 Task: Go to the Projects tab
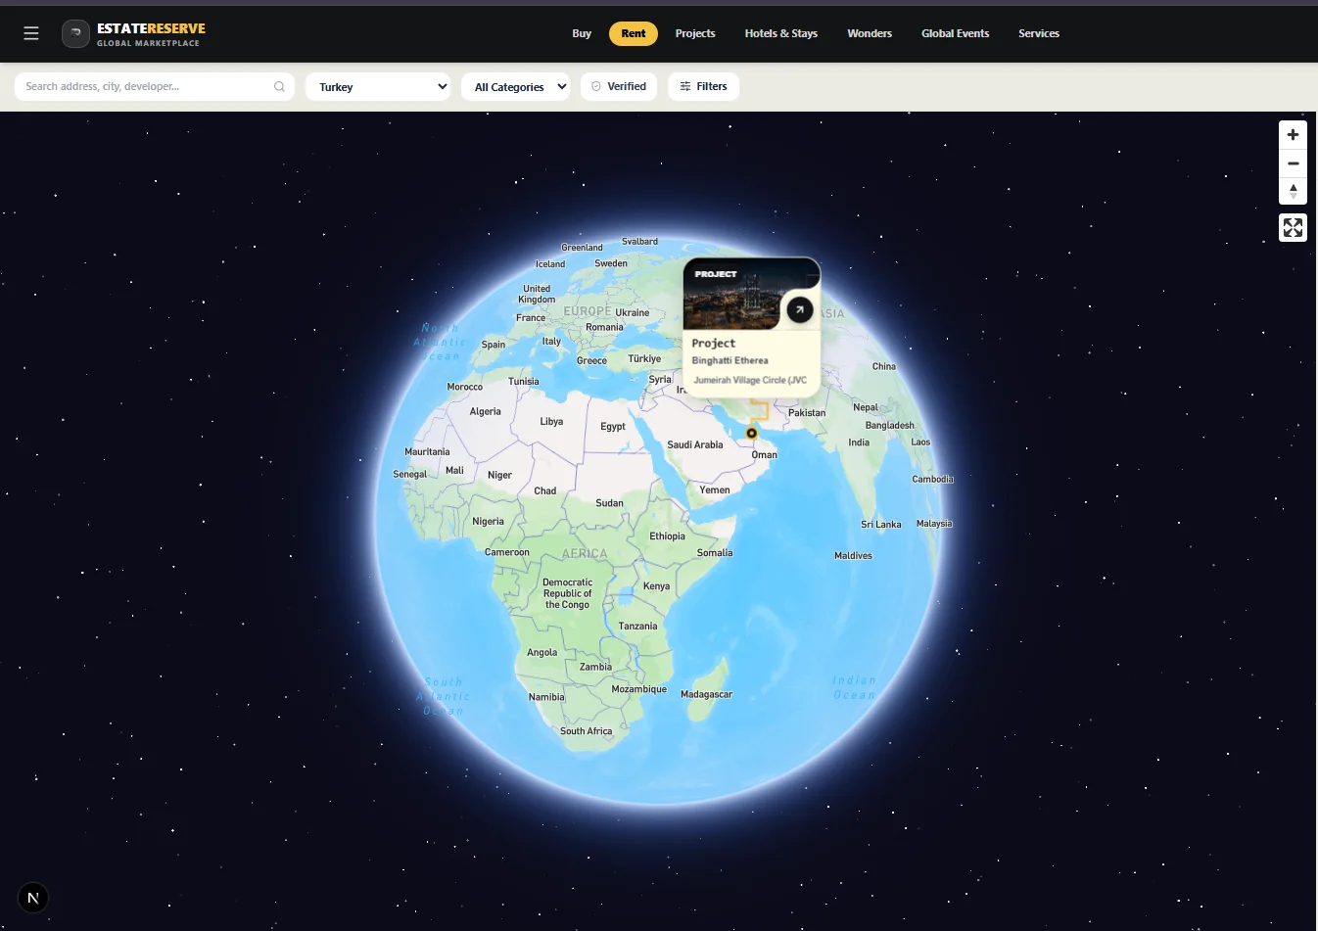(x=695, y=33)
